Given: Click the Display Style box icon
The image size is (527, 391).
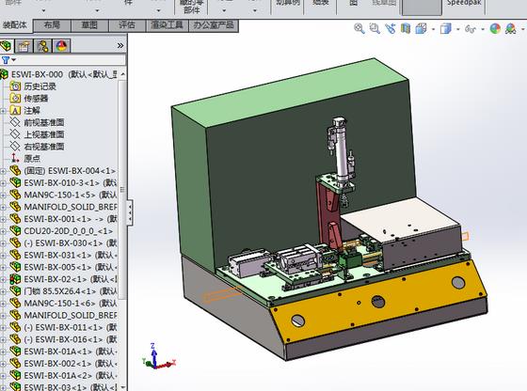Looking at the screenshot, I should (x=446, y=28).
